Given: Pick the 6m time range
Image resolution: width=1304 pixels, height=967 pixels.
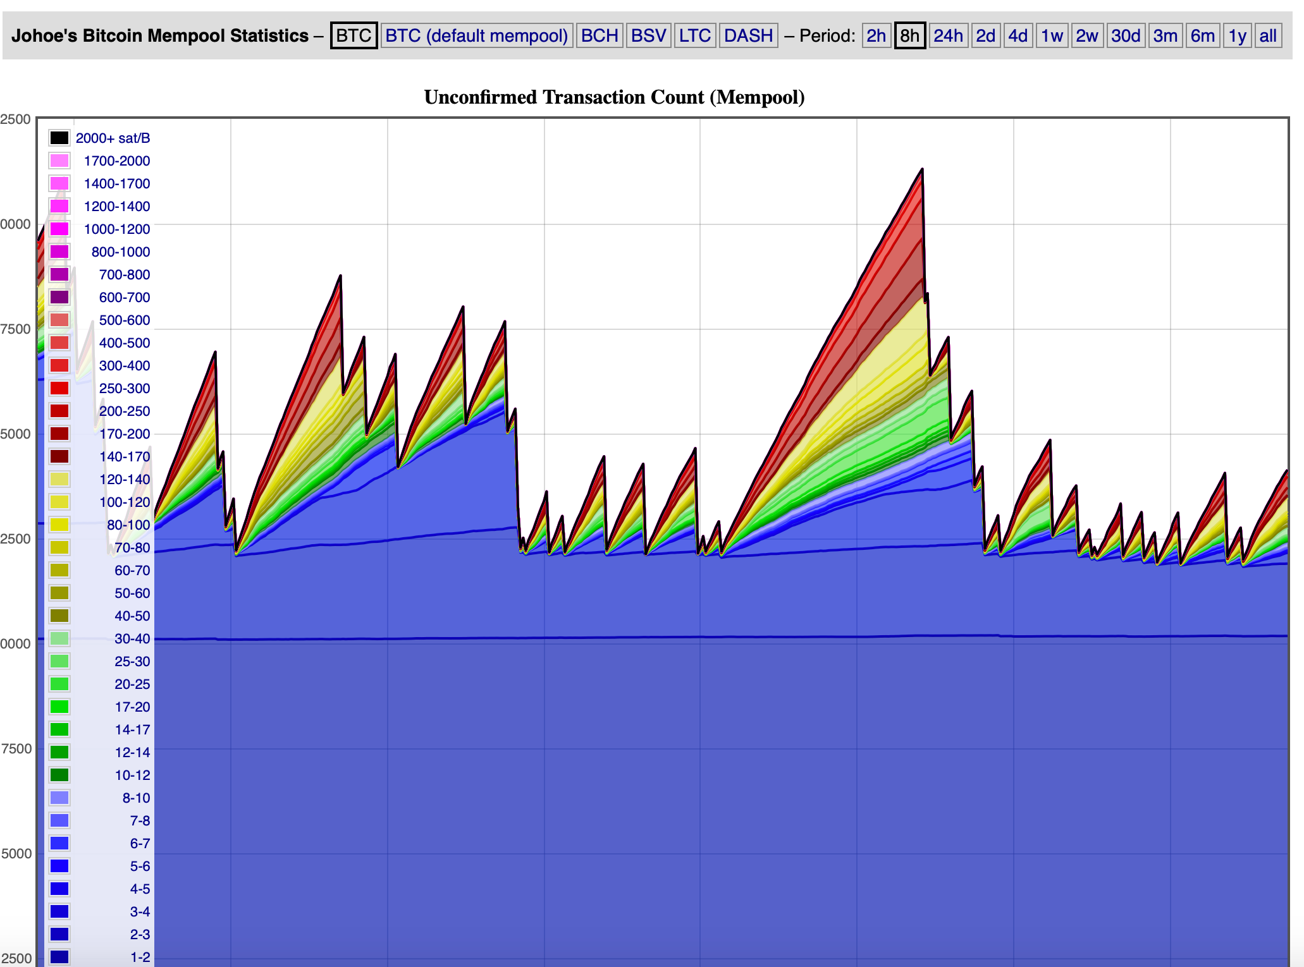Looking at the screenshot, I should (1202, 35).
